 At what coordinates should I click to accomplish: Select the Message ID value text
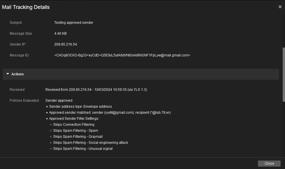[x=122, y=55]
